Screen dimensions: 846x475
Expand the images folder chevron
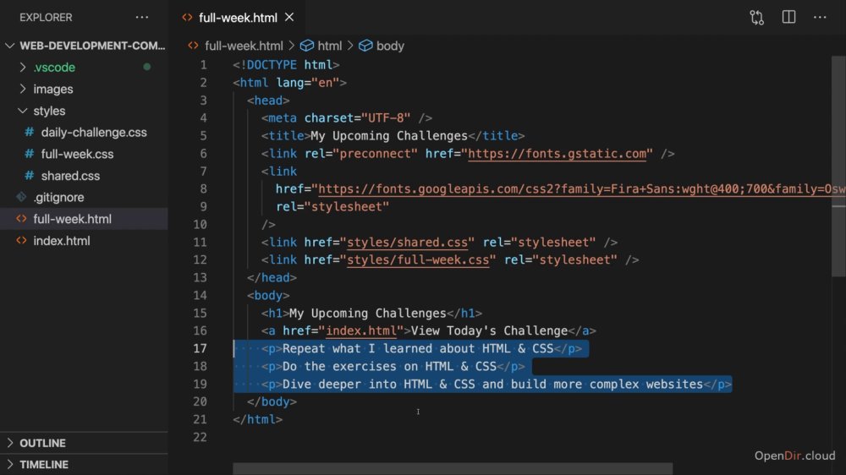click(x=23, y=89)
